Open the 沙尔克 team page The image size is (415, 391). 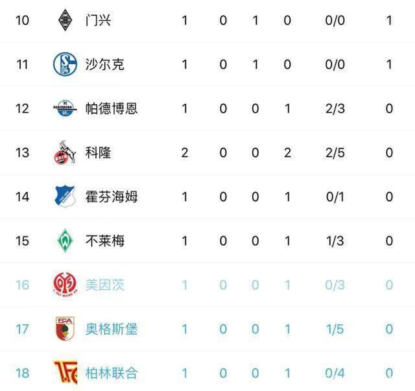[104, 64]
